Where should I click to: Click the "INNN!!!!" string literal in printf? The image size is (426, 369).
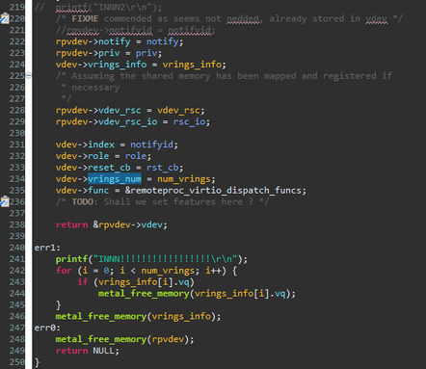[165, 259]
